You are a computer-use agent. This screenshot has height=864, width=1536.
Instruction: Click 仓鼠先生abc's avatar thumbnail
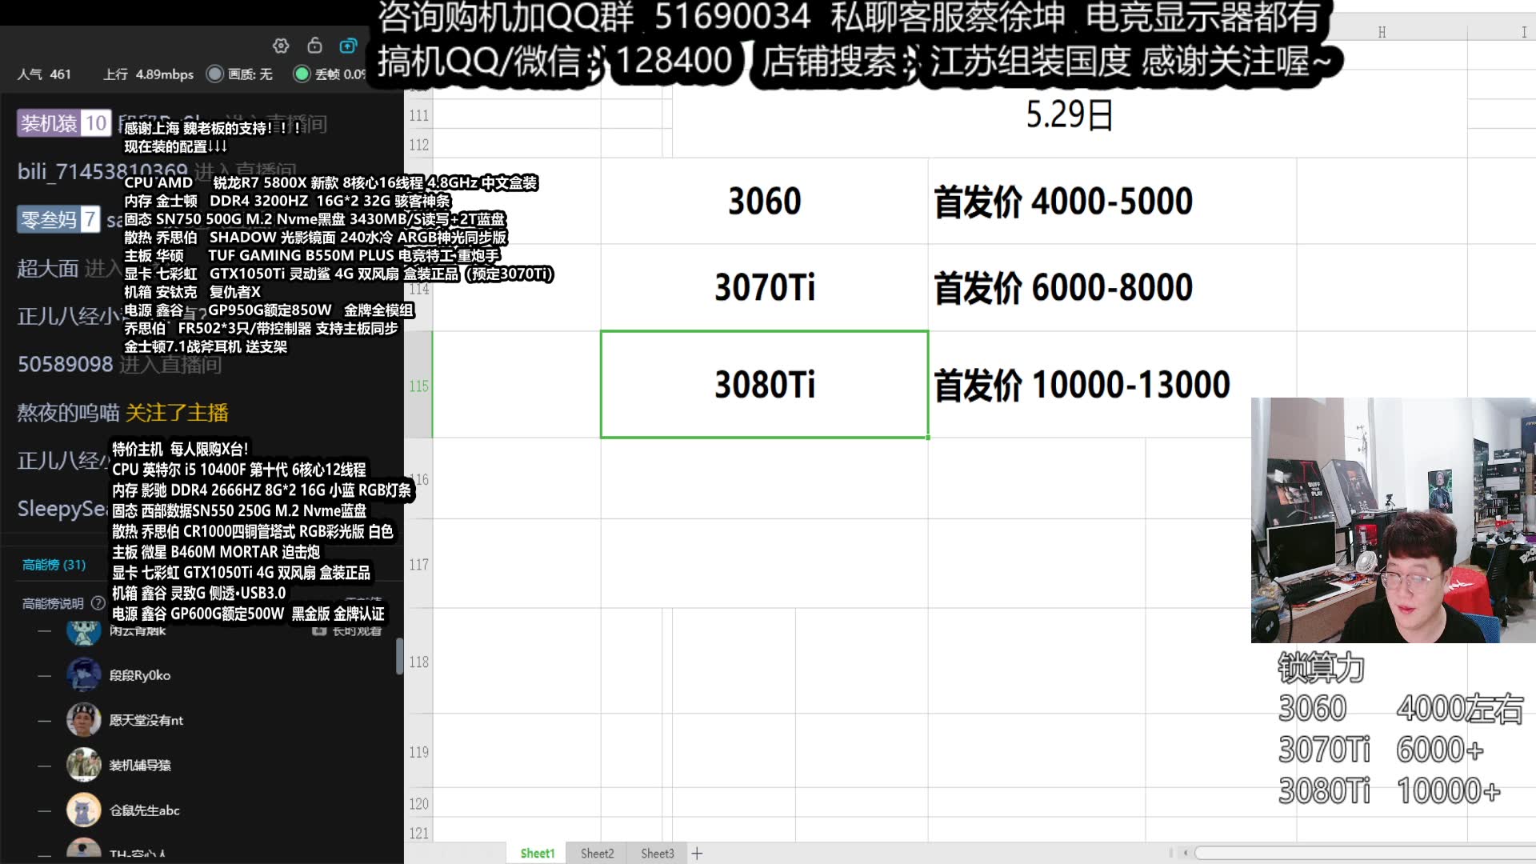[x=86, y=810]
